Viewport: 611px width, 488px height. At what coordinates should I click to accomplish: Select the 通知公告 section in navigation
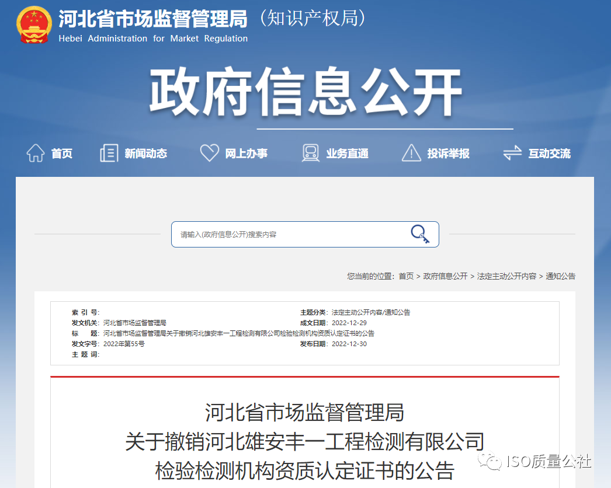pyautogui.click(x=563, y=276)
